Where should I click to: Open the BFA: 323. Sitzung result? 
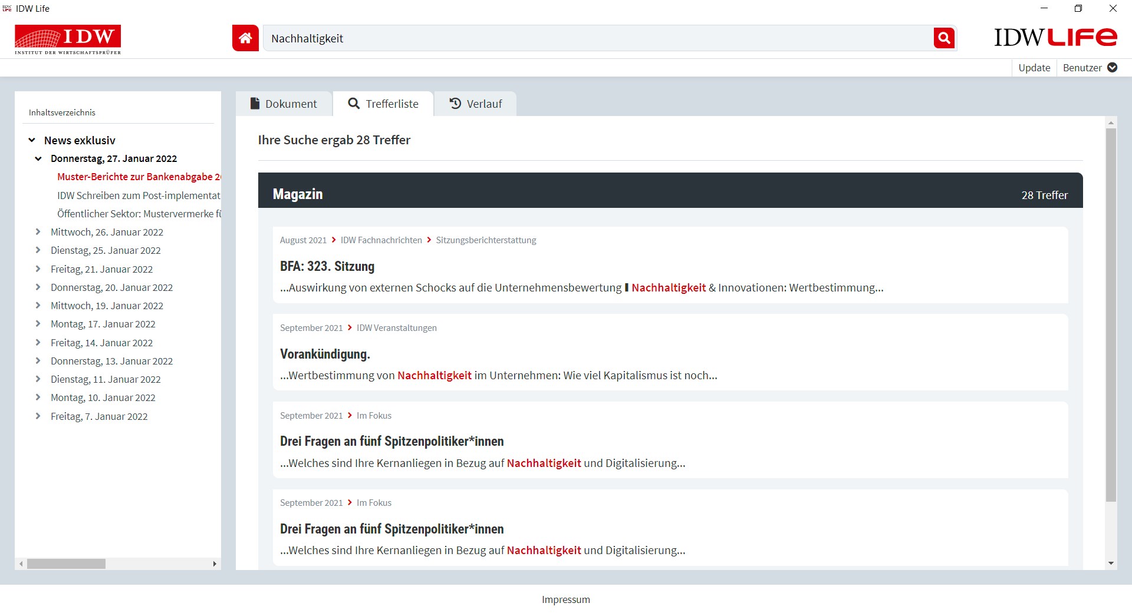click(x=327, y=266)
